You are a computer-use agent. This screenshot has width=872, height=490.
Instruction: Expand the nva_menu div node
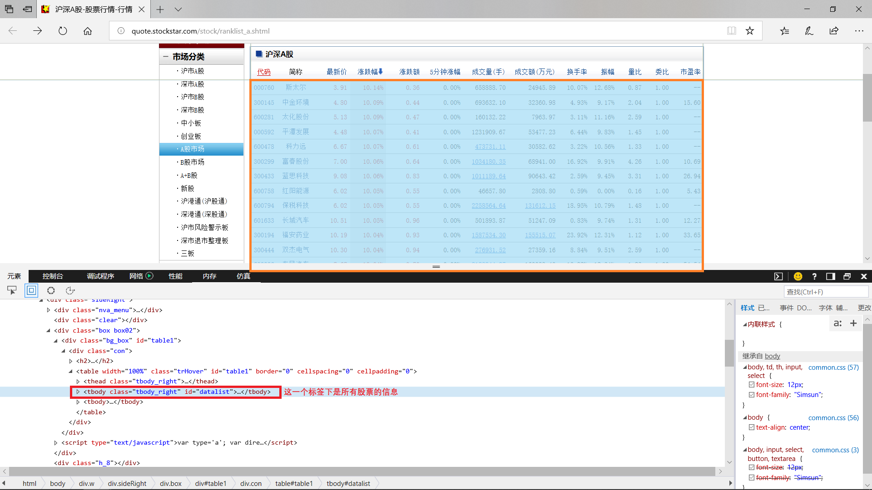point(49,310)
